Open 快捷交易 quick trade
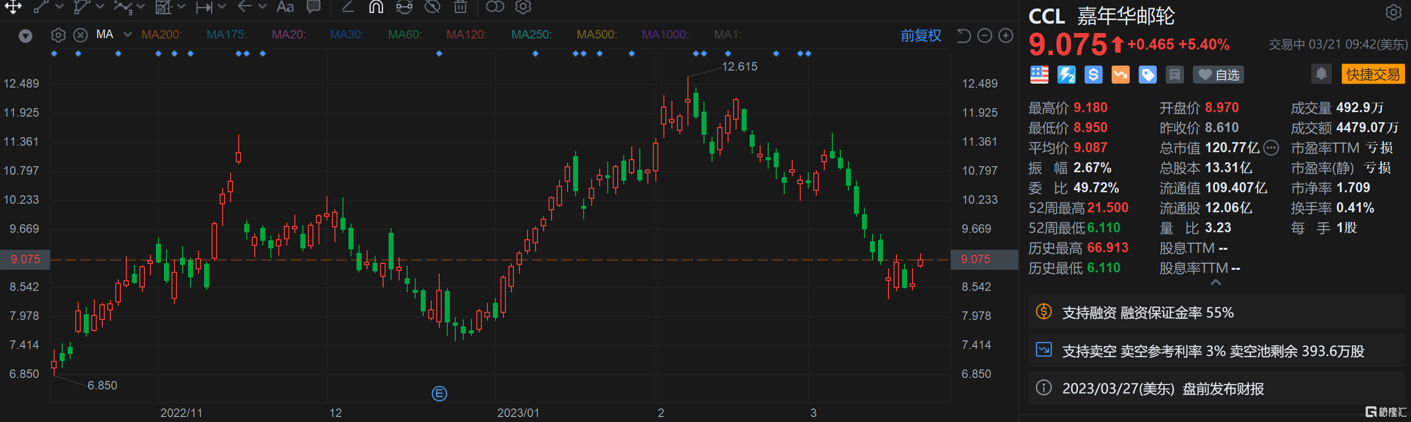 (x=1373, y=75)
